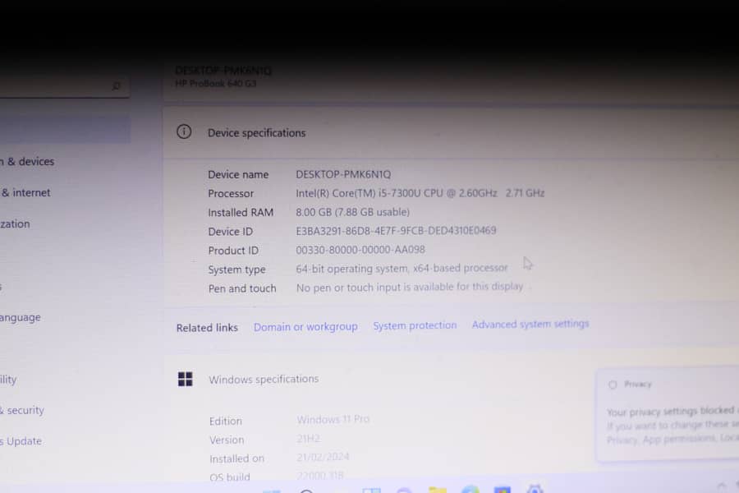Open Microsoft Store from the taskbar
The width and height of the screenshot is (739, 493).
point(502,491)
